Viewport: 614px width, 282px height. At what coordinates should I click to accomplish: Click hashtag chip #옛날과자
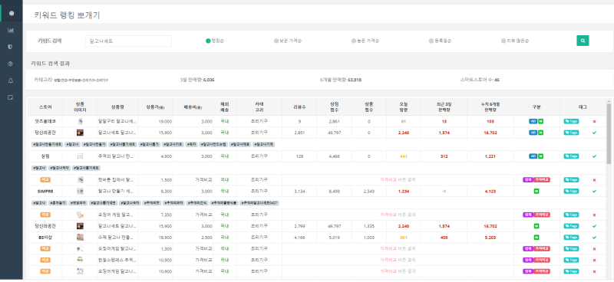click(x=78, y=203)
